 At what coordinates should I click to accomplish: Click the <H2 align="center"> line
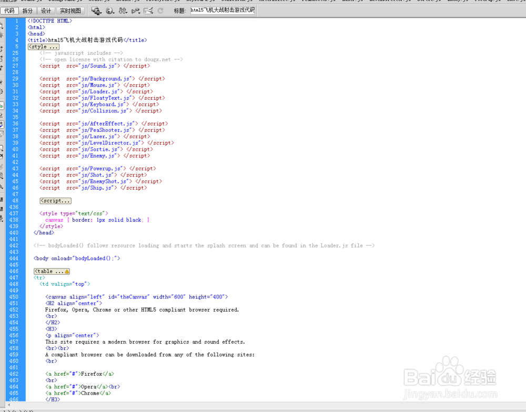[74, 303]
